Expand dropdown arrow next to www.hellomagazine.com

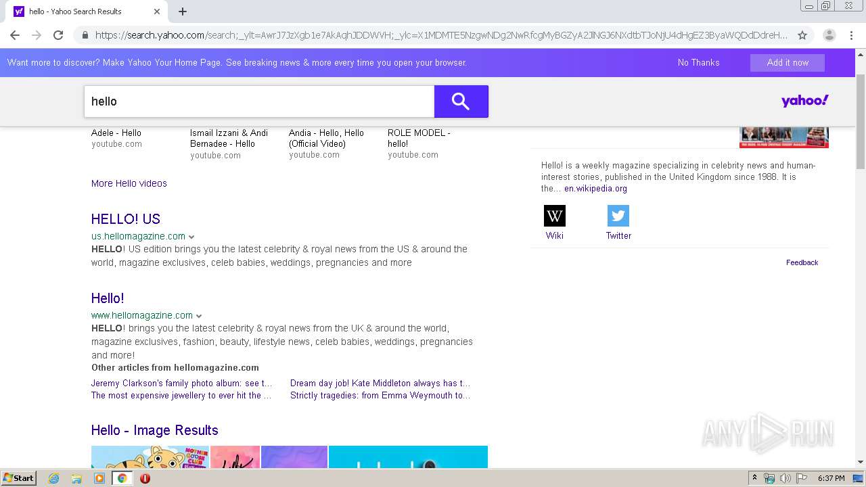click(x=199, y=316)
